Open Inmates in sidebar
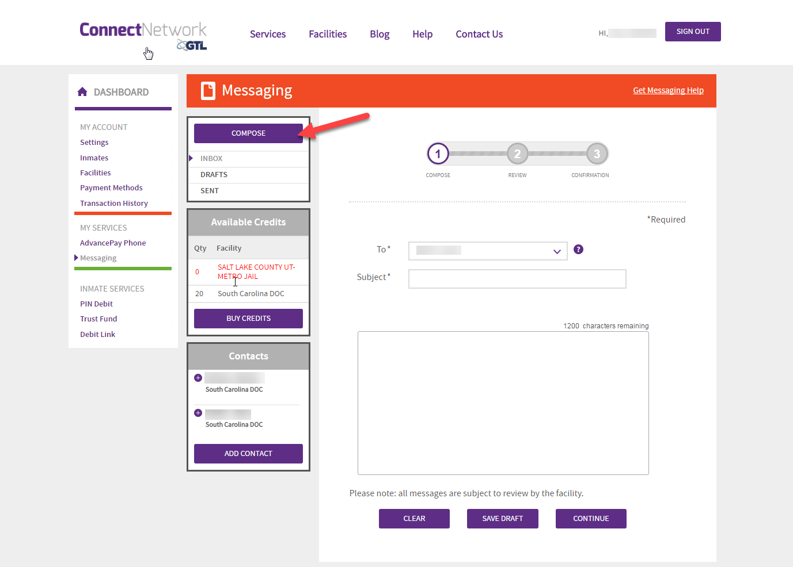Viewport: 793px width, 567px height. tap(94, 158)
